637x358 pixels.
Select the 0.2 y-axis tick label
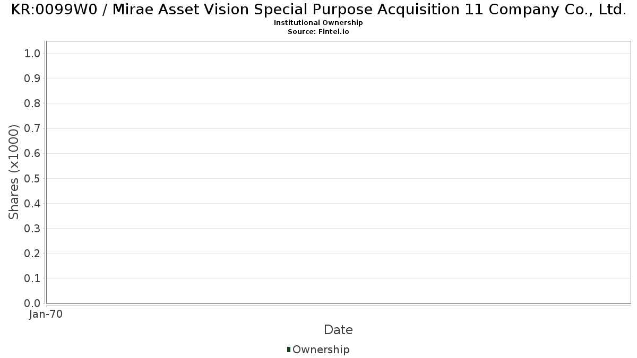click(x=32, y=254)
